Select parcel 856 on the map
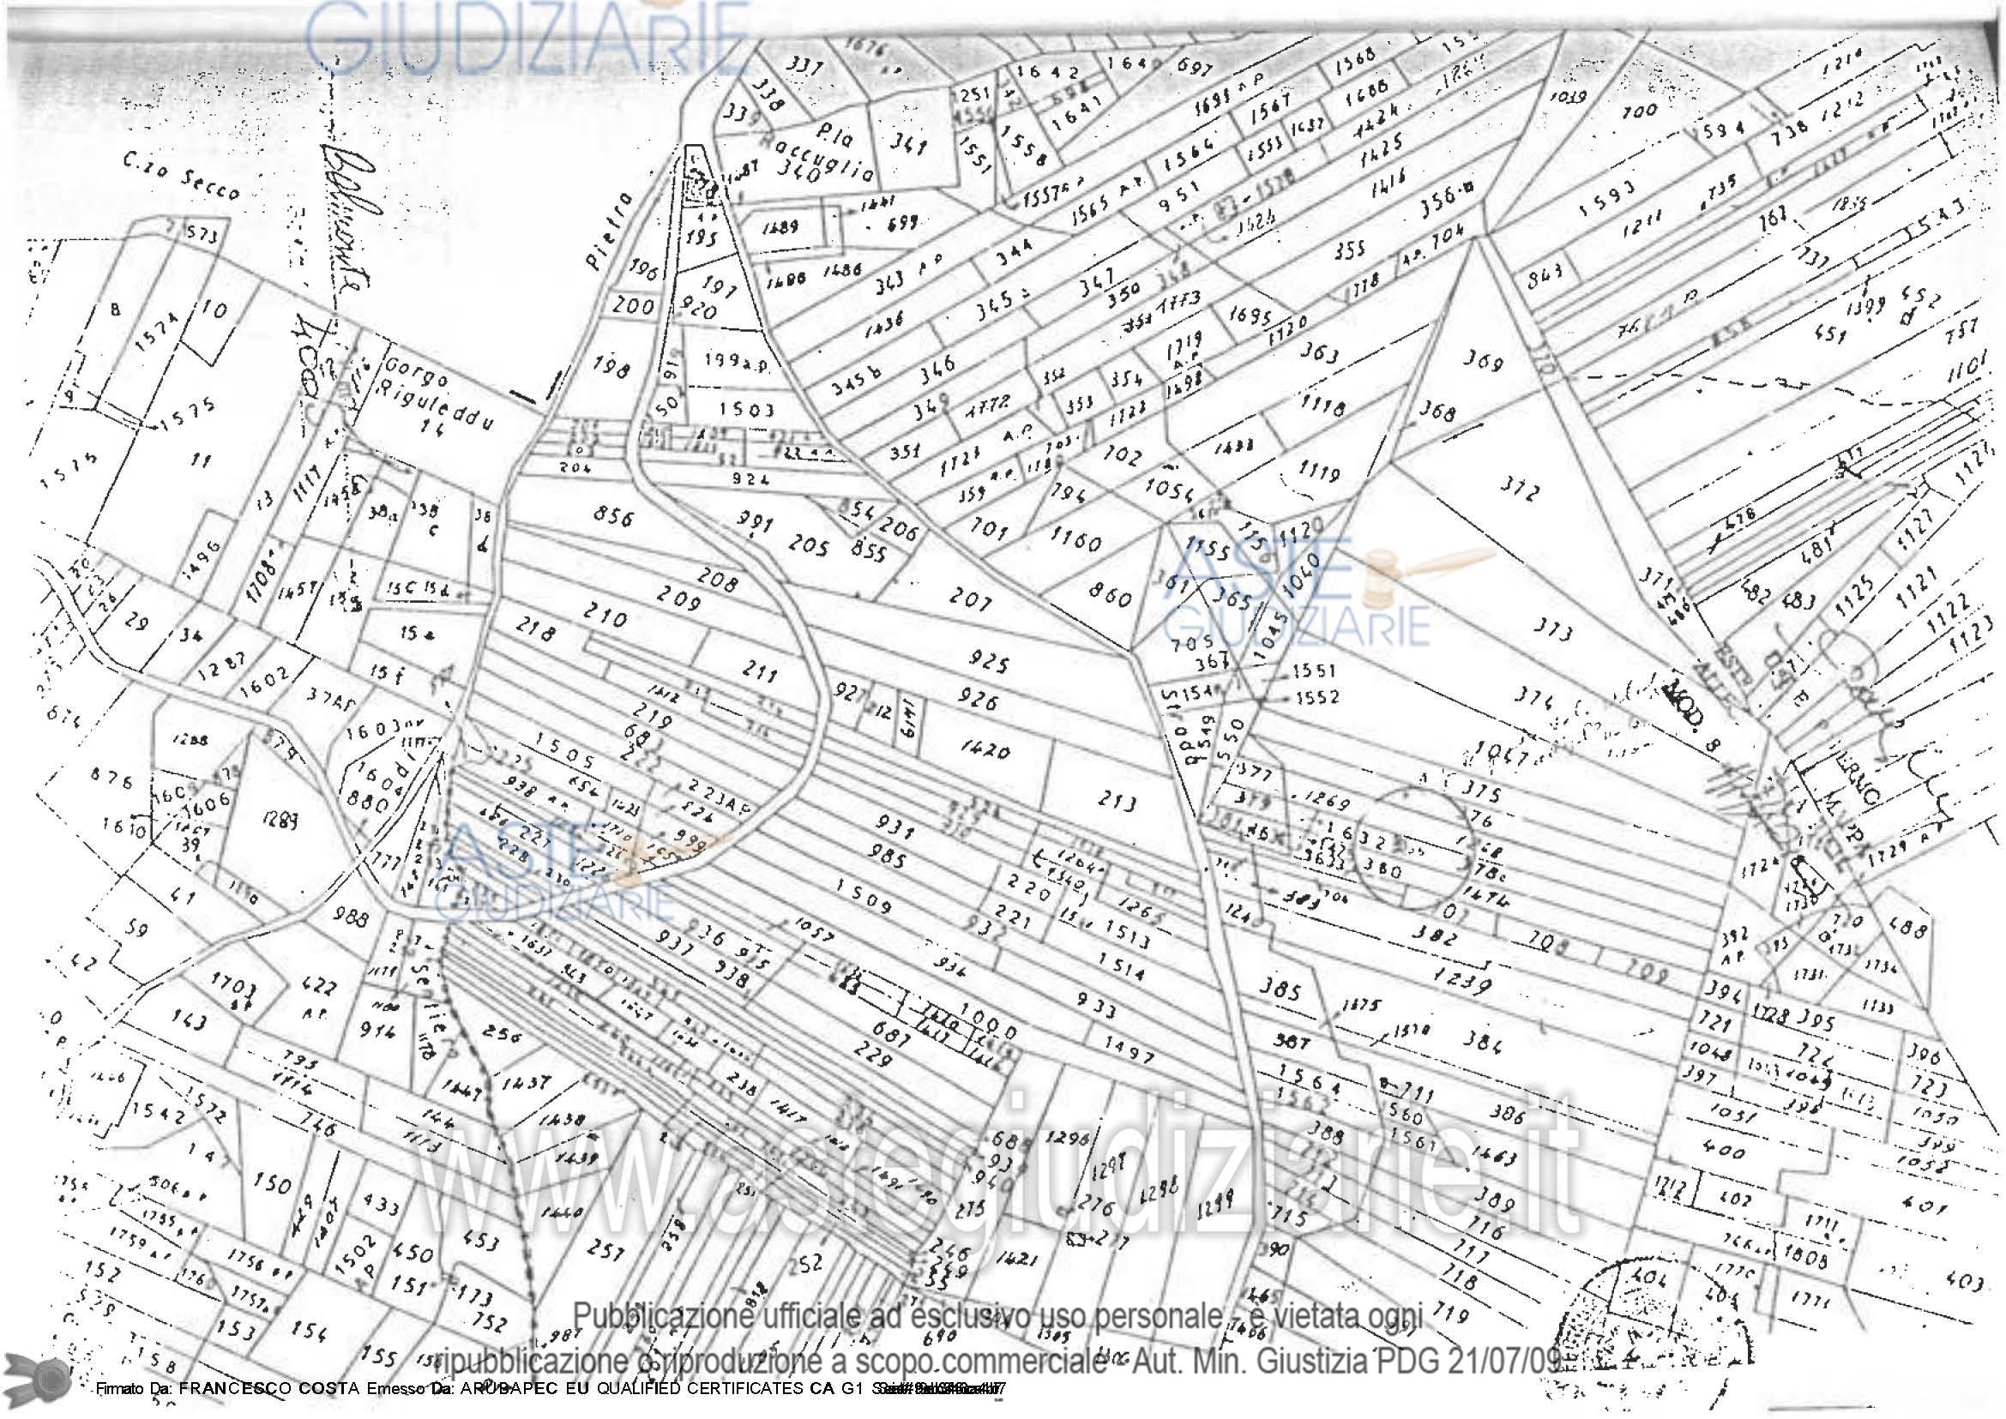This screenshot has width=2006, height=1419. point(612,516)
